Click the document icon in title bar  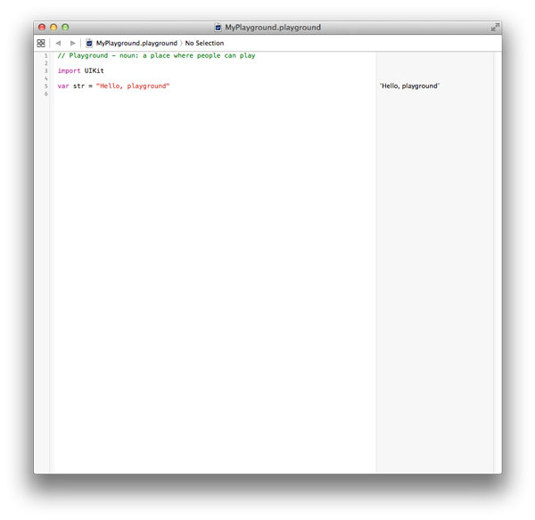[x=218, y=28]
